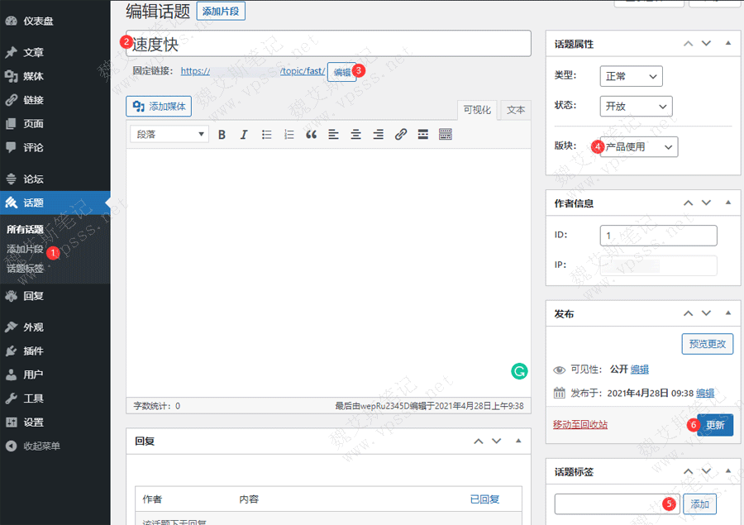Focus the author IP input field

click(x=659, y=265)
